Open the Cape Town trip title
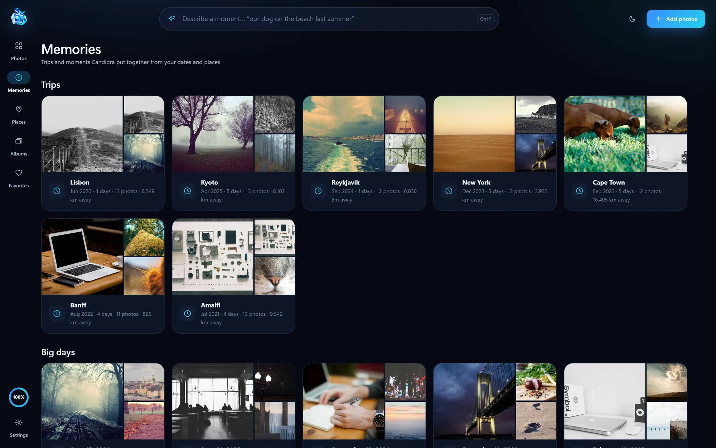 [609, 182]
